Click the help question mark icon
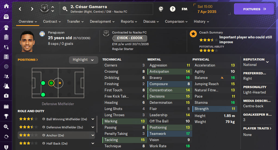278x150 pixels. (172, 9)
